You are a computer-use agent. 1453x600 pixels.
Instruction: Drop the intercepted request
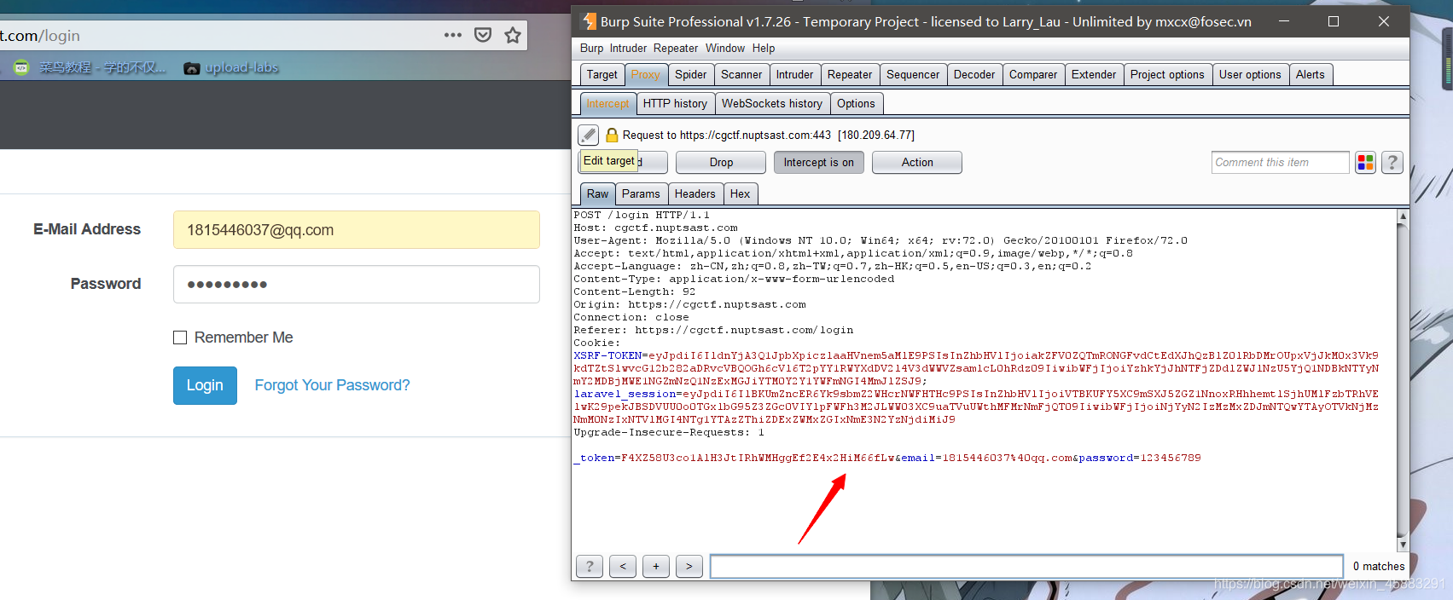point(721,162)
